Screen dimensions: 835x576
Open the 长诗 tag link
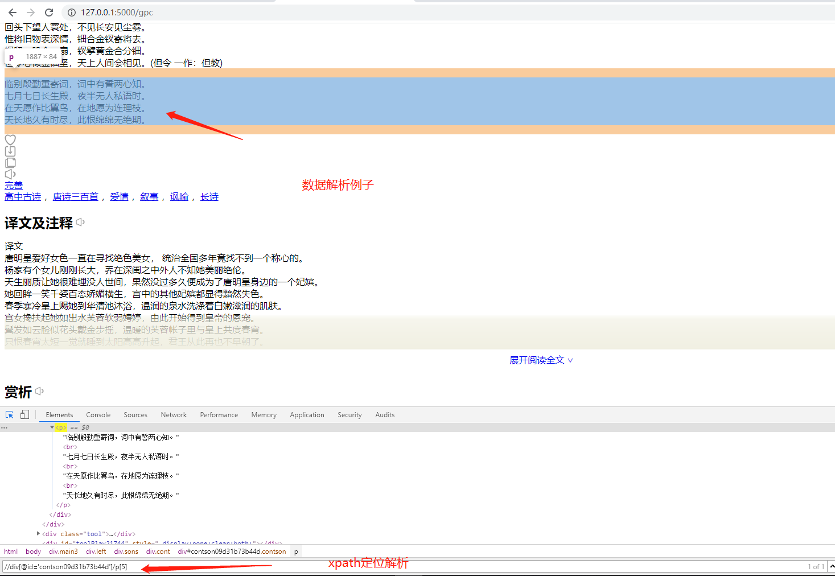pyautogui.click(x=209, y=197)
